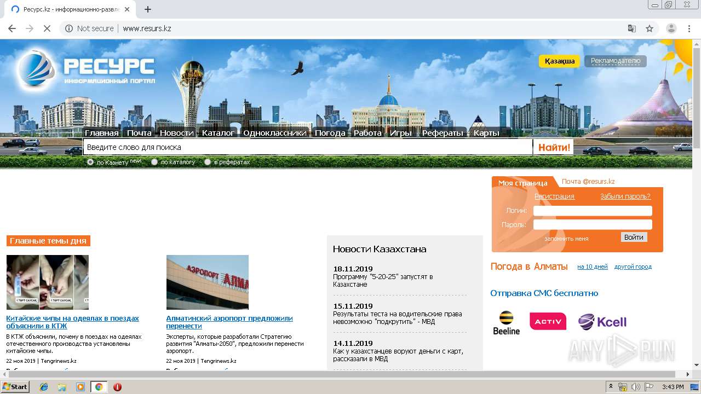The width and height of the screenshot is (701, 394).
Task: Open the Almaty airport news thumbnail
Action: point(208,282)
